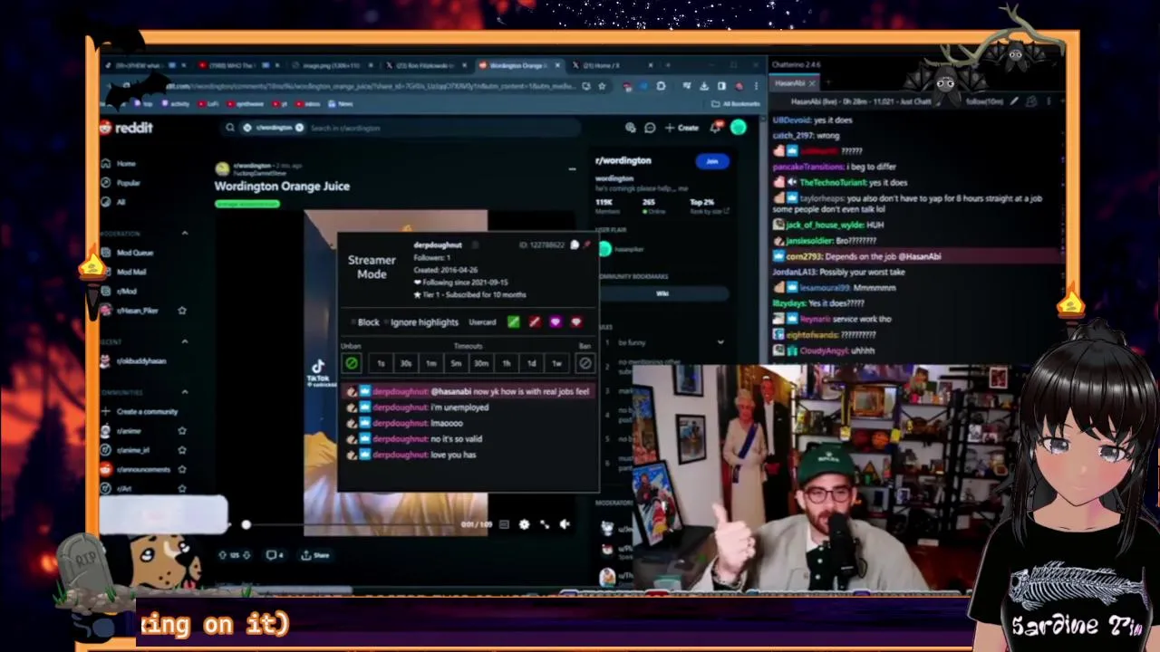Open video settings gear
Image resolution: width=1160 pixels, height=652 pixels.
click(x=524, y=524)
